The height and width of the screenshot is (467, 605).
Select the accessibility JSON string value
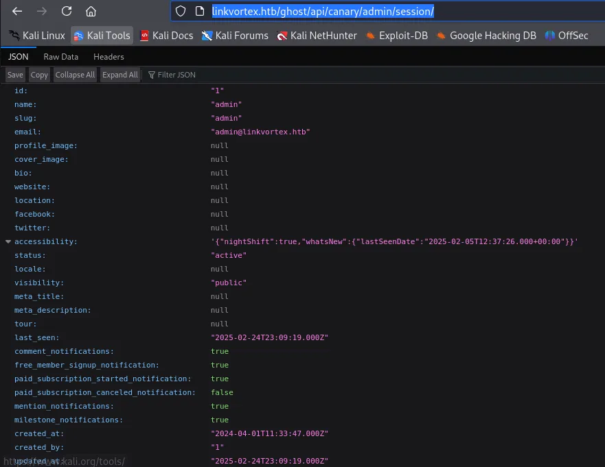394,241
